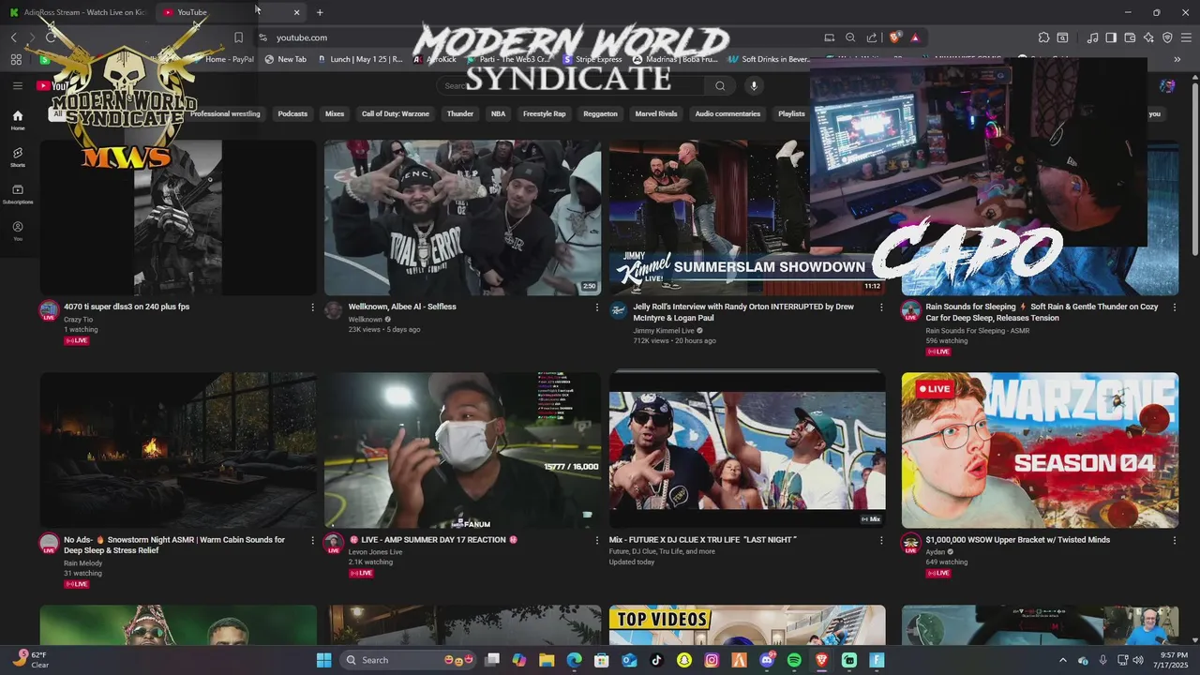The width and height of the screenshot is (1200, 675).
Task: Open the media control music note icon
Action: click(x=1092, y=37)
